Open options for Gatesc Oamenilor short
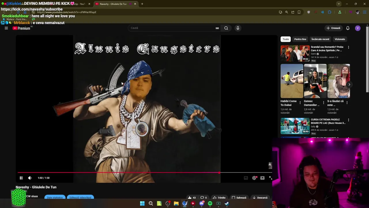The width and height of the screenshot is (369, 208). pyautogui.click(x=323, y=103)
